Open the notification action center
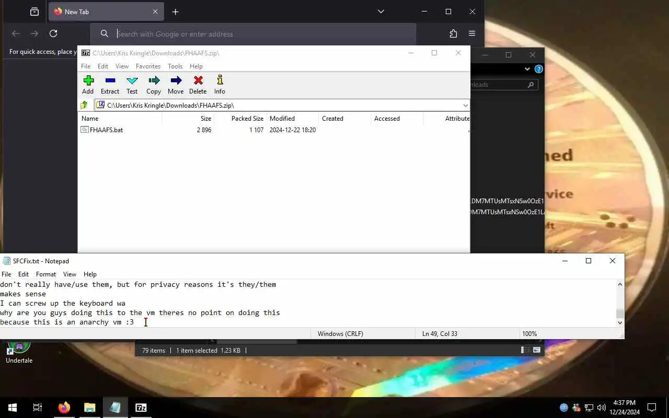669x418 pixels. [652, 408]
